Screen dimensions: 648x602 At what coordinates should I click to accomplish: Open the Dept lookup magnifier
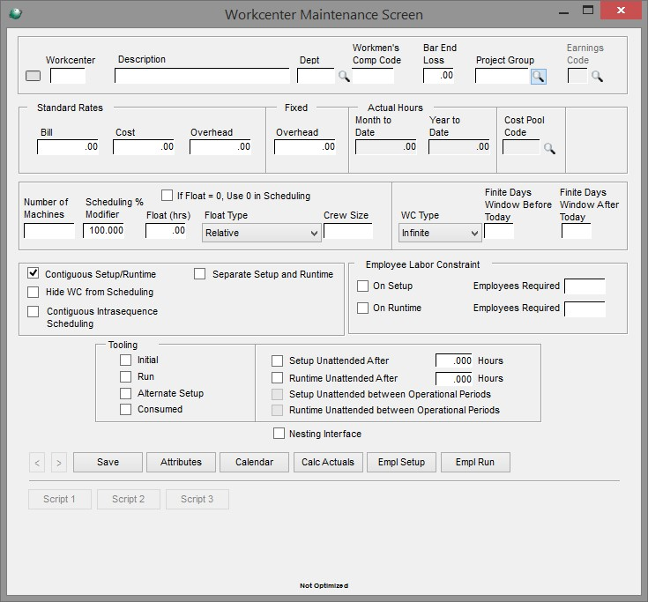point(344,76)
